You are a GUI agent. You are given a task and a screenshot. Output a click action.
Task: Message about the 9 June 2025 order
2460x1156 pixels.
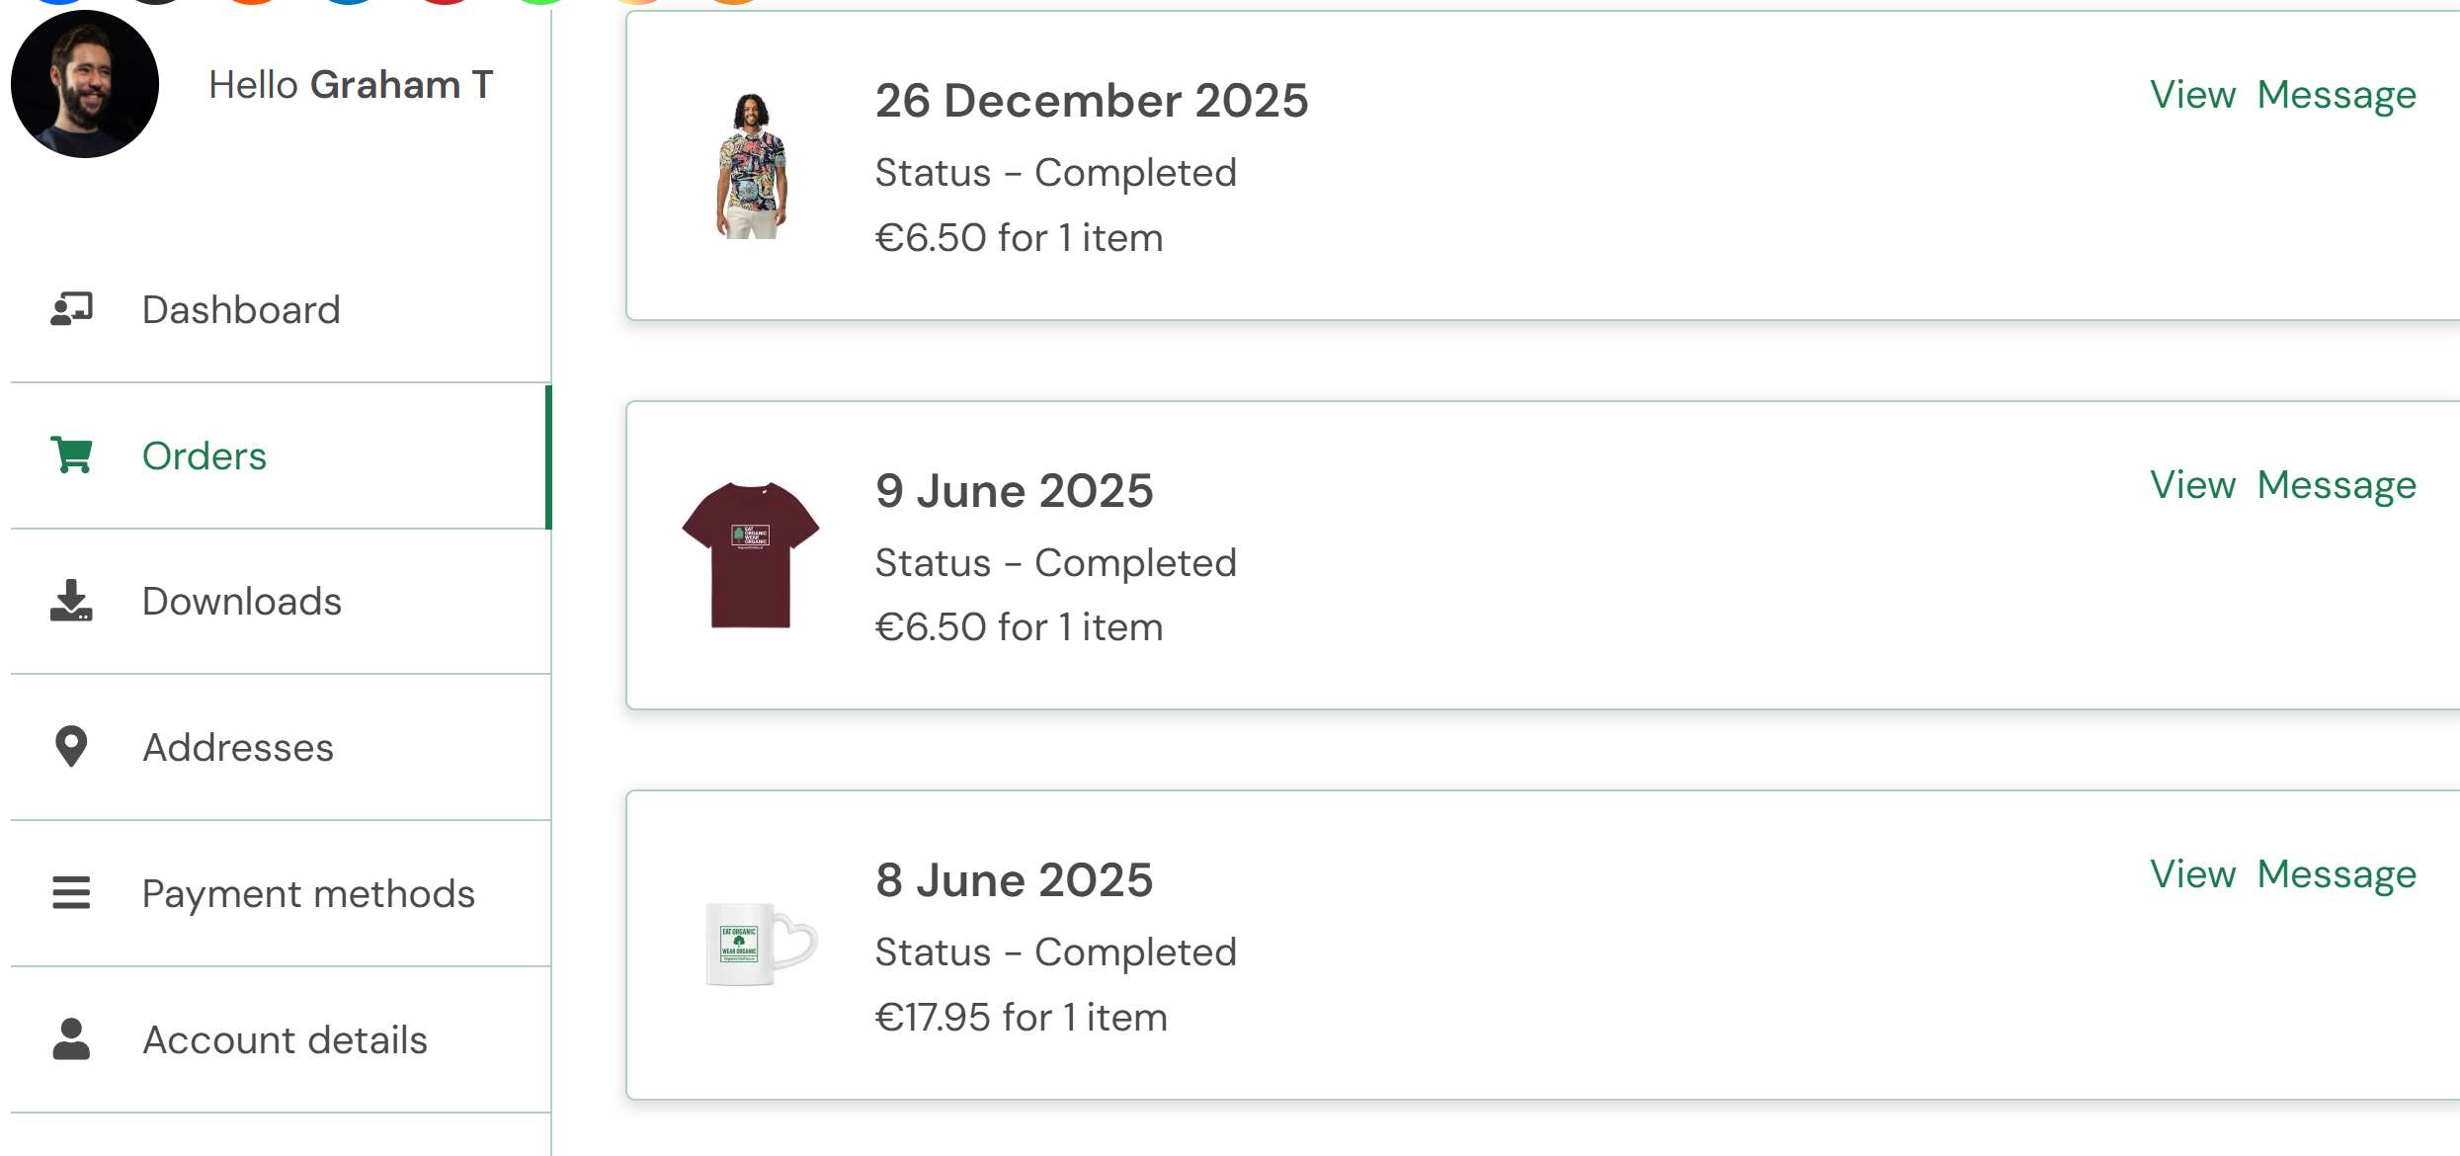pyautogui.click(x=2337, y=485)
